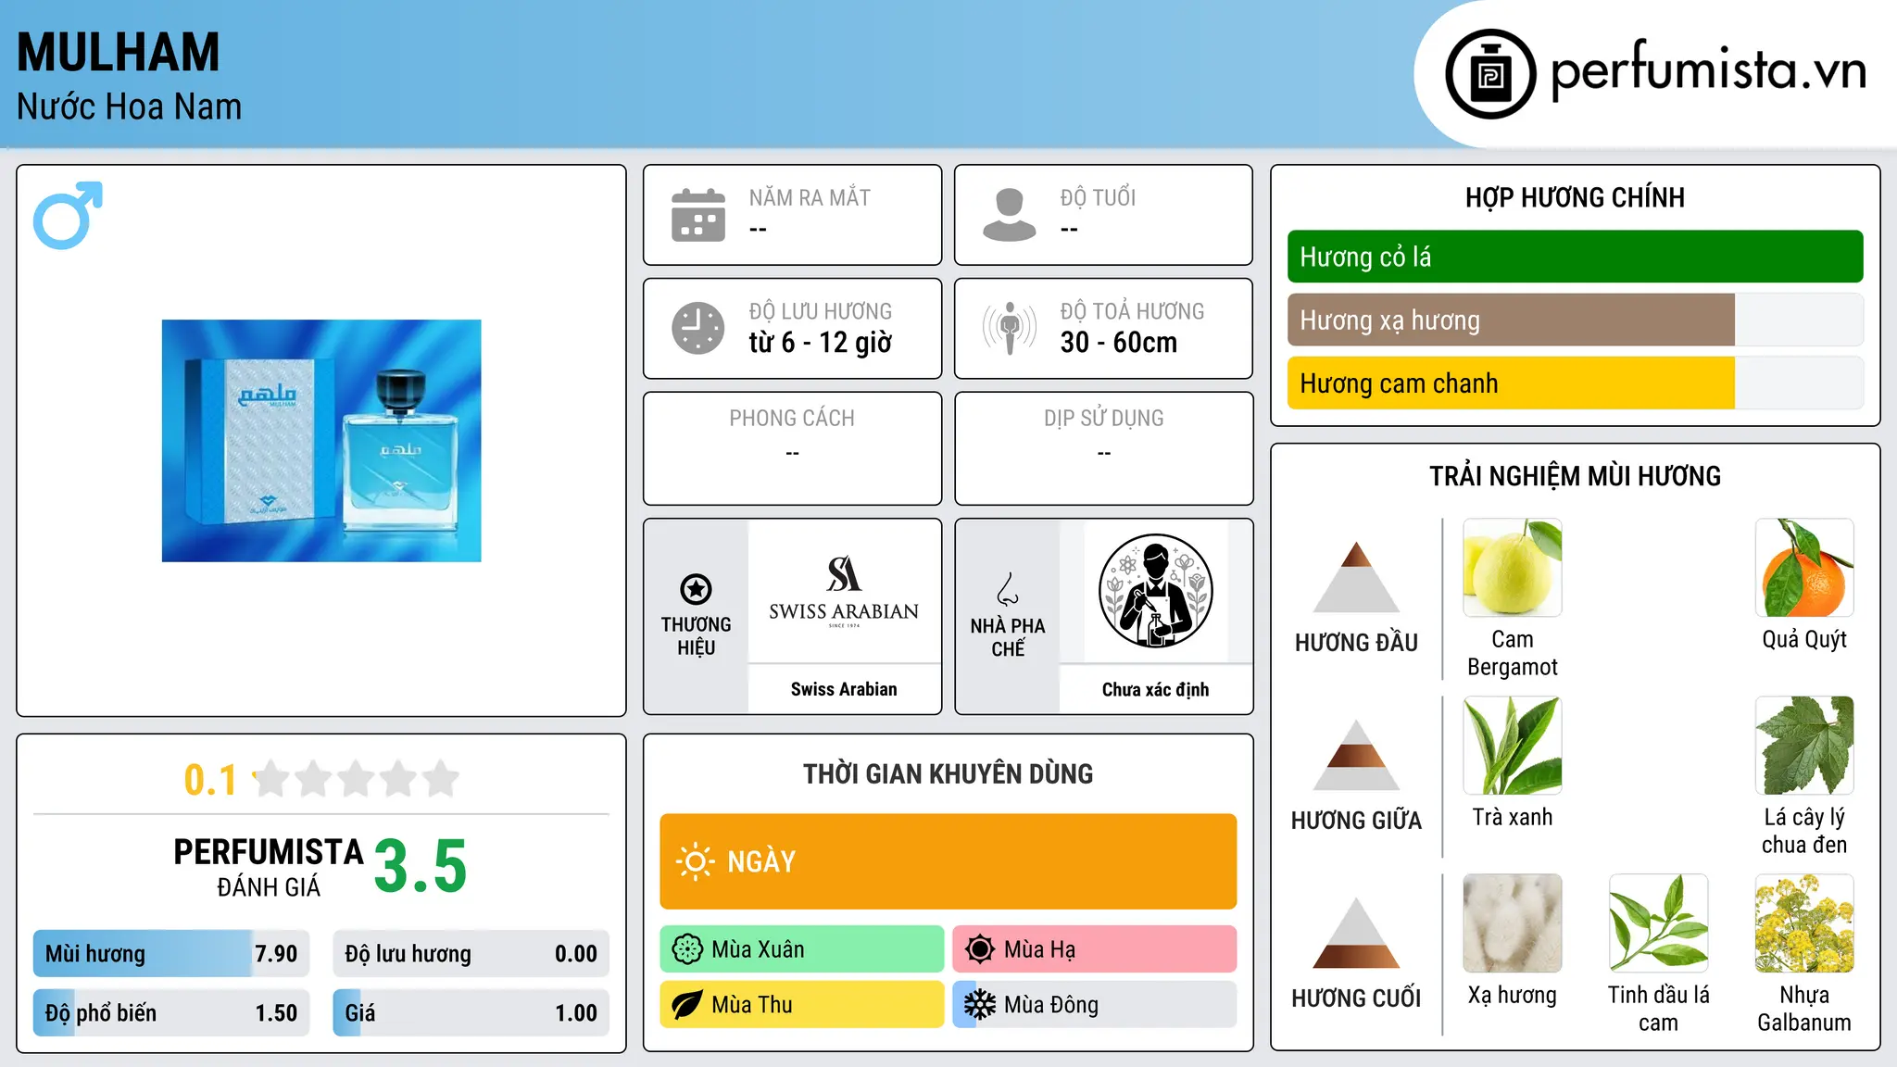Click the Hương cuối pyramid icon
1897x1067 pixels.
[1356, 933]
